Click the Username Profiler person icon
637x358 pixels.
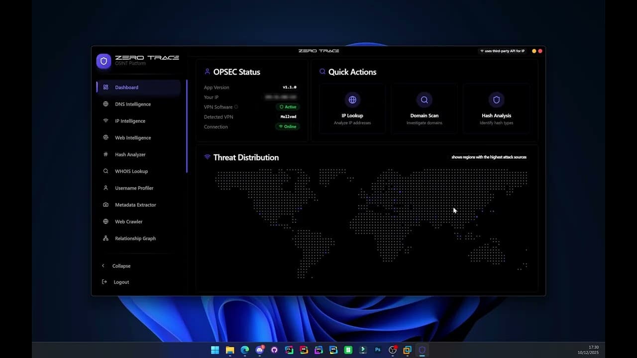click(105, 188)
